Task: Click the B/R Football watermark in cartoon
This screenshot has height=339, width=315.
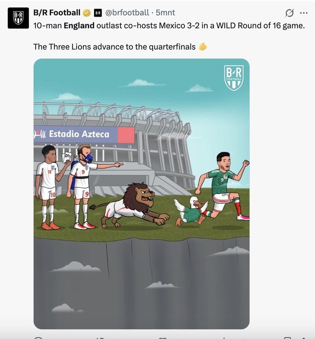Action: (234, 78)
